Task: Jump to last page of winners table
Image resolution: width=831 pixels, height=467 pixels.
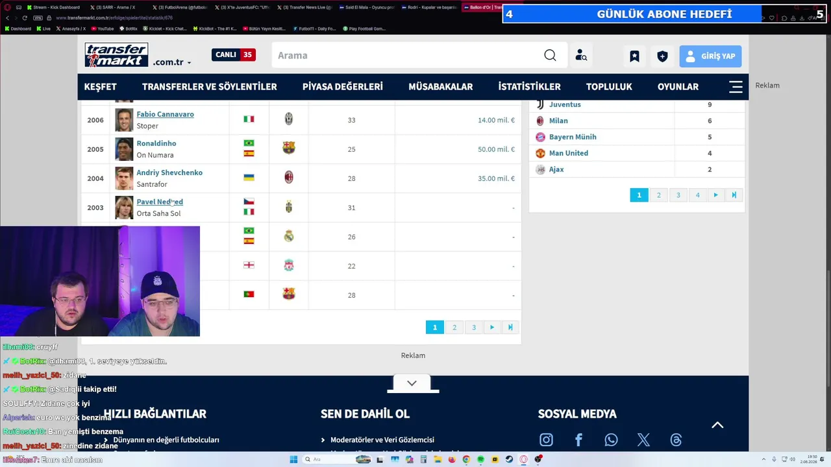Action: 510,328
